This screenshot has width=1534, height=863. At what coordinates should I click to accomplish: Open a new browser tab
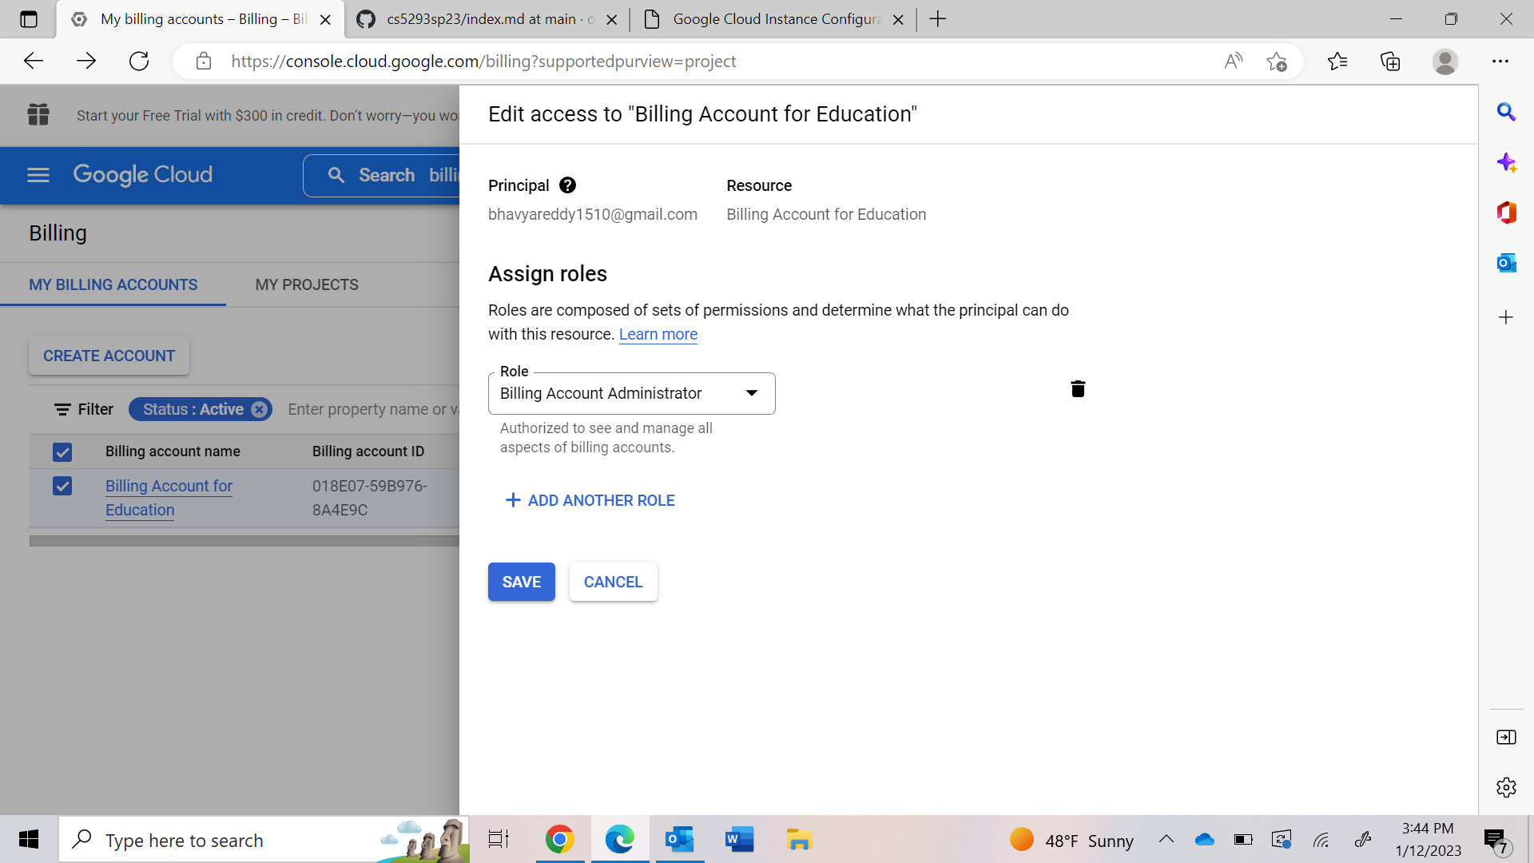[938, 19]
